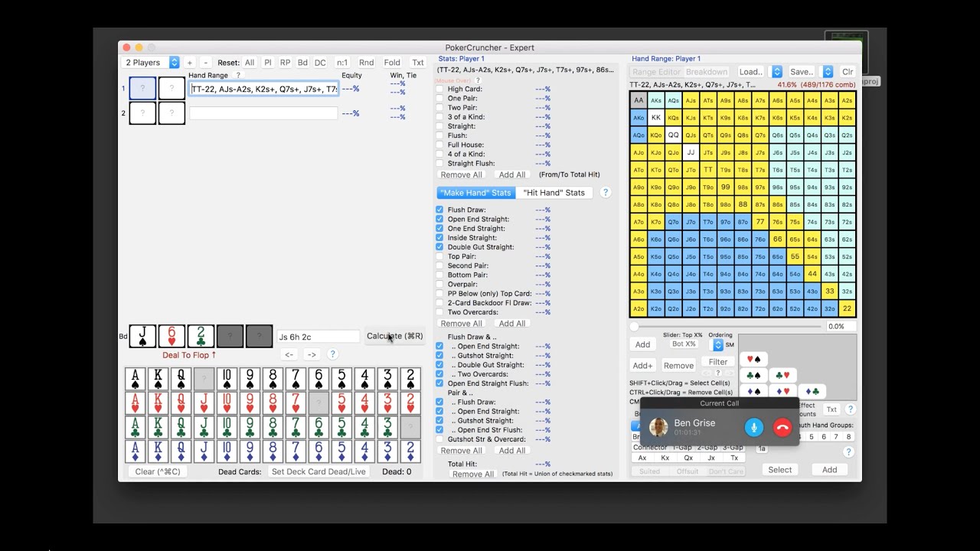Open Mouse Over help question mark

pyautogui.click(x=478, y=80)
